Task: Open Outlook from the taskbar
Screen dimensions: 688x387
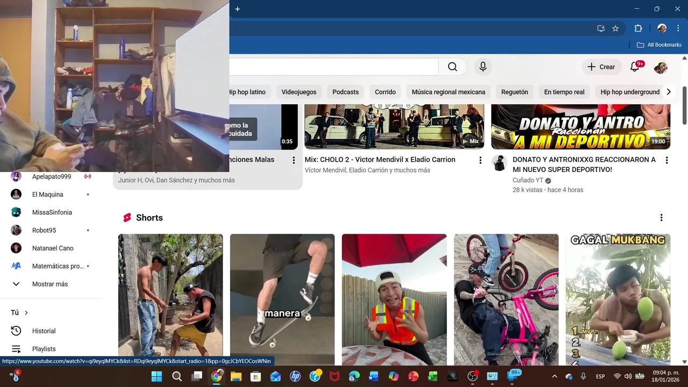Action: [275, 376]
